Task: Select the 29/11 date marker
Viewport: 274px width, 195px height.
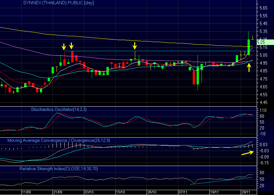Action: click(246, 192)
